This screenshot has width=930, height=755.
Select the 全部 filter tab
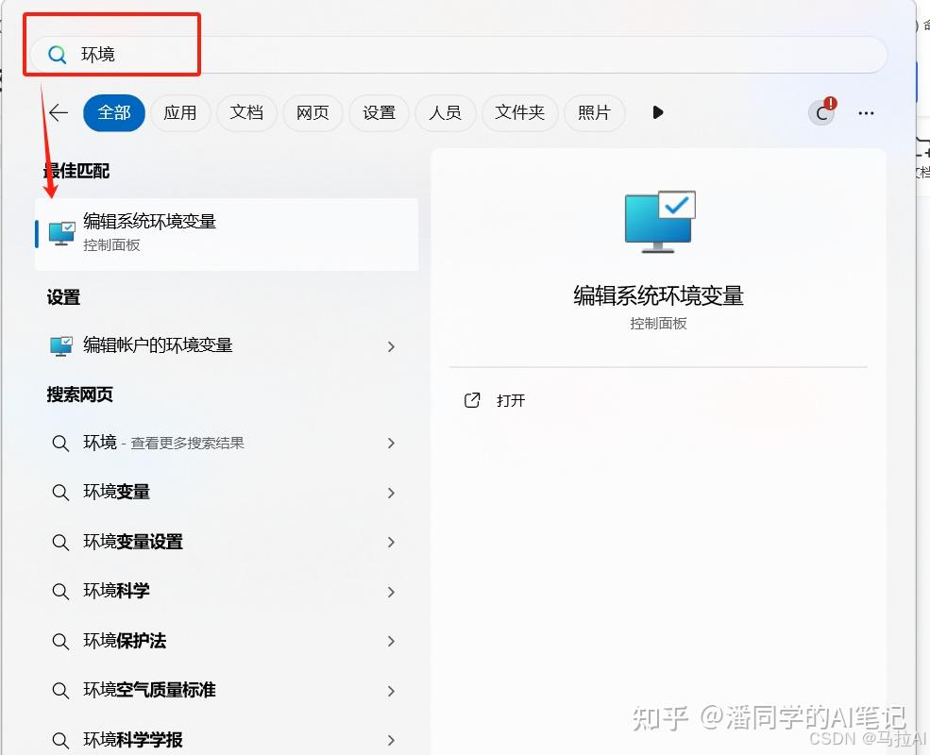coord(114,112)
